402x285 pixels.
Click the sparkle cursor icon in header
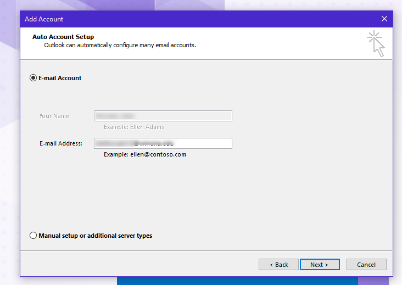(x=376, y=43)
